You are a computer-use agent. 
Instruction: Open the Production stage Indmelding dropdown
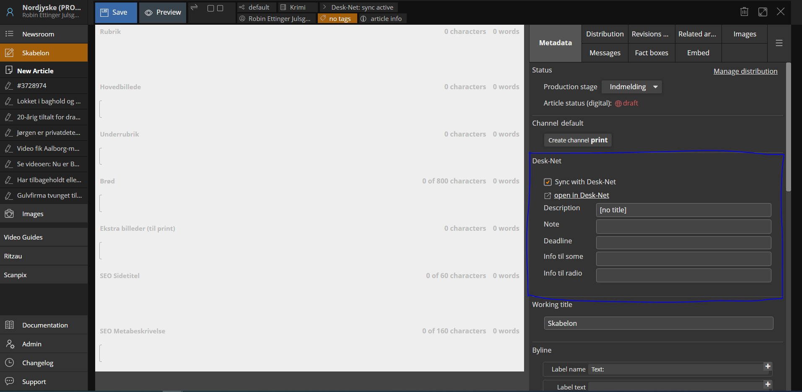click(632, 87)
